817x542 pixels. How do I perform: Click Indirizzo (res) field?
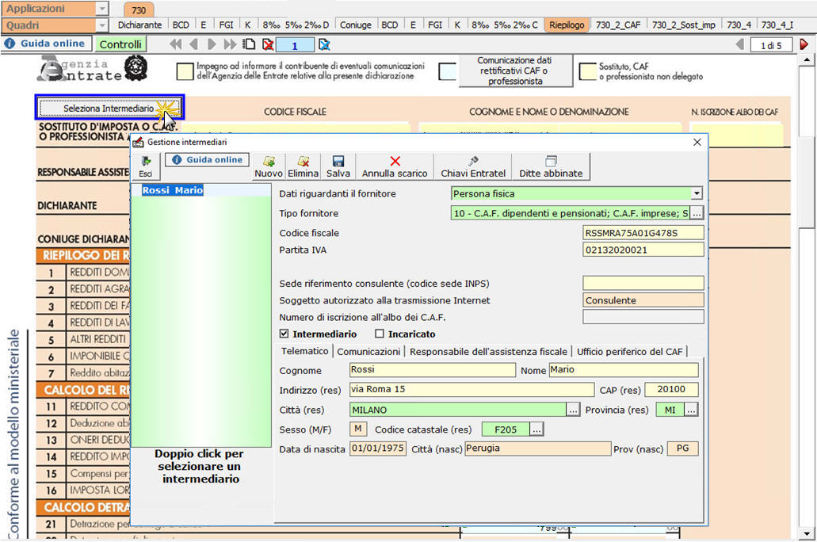471,389
